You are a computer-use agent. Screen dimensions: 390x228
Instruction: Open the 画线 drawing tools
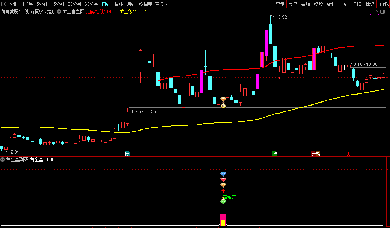[344, 4]
